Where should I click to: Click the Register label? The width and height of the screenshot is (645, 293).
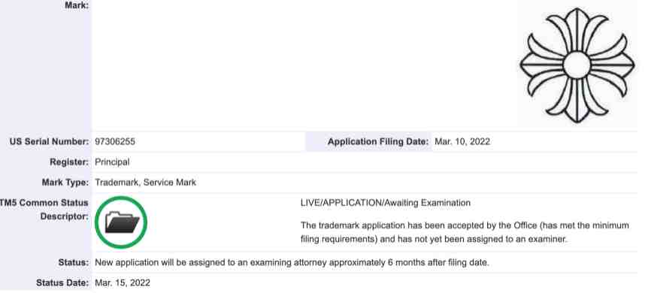click(x=69, y=162)
